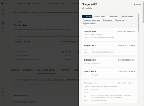144x106 pixels.
Task: Click Data backup run 23 May entry title
Action: point(90,71)
